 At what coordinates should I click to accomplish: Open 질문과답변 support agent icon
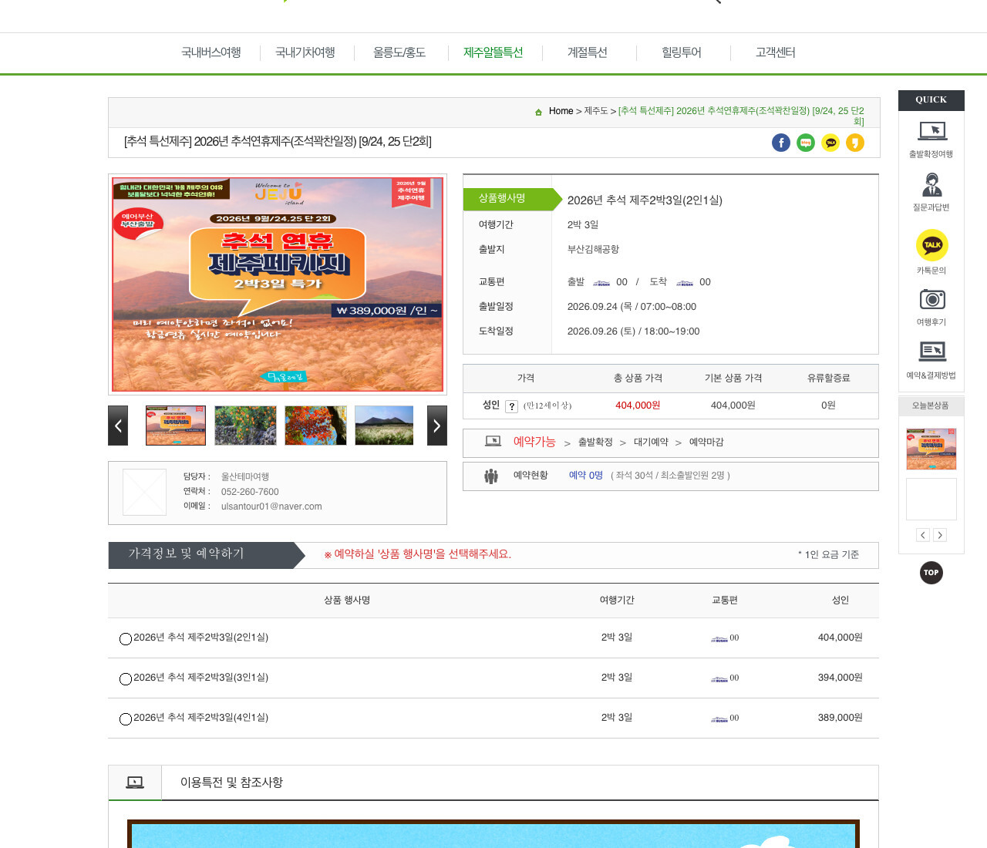point(931,192)
